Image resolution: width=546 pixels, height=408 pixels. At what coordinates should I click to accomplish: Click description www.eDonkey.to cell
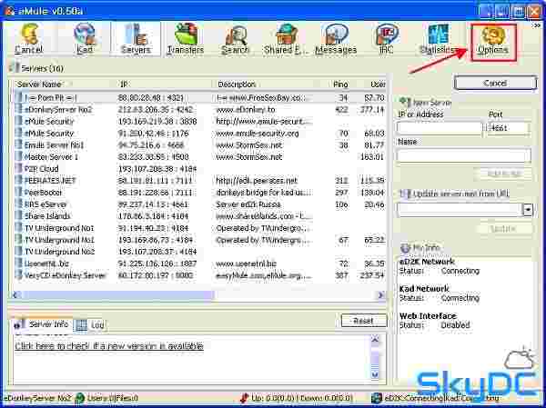click(246, 110)
